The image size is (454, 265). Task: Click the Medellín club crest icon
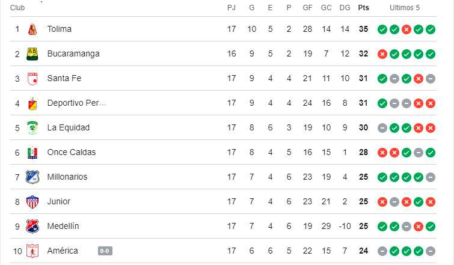pyautogui.click(x=32, y=226)
